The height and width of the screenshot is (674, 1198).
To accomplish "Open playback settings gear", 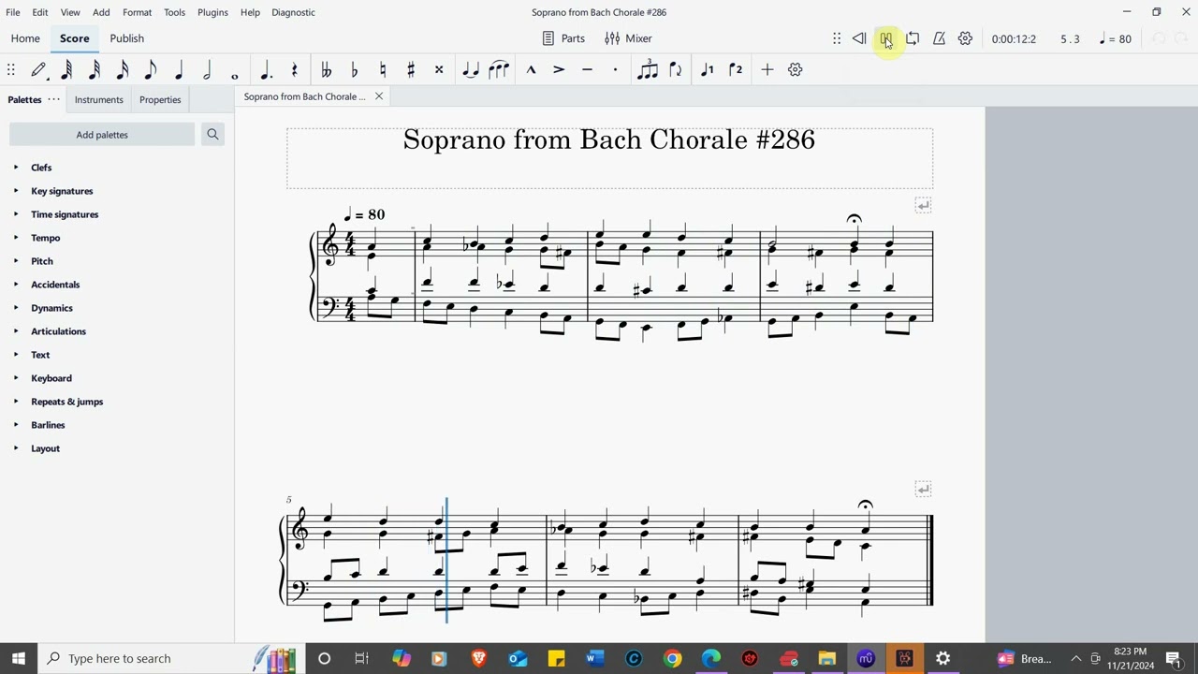I will pos(965,38).
